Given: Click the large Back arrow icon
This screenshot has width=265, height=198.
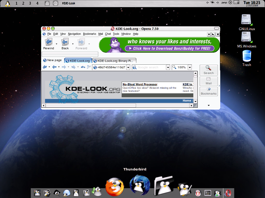Looking at the screenshot, I should [65, 42].
